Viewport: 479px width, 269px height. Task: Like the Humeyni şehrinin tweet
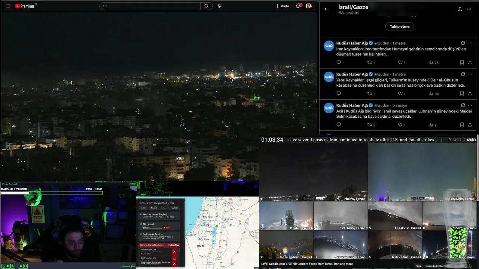pos(402,62)
